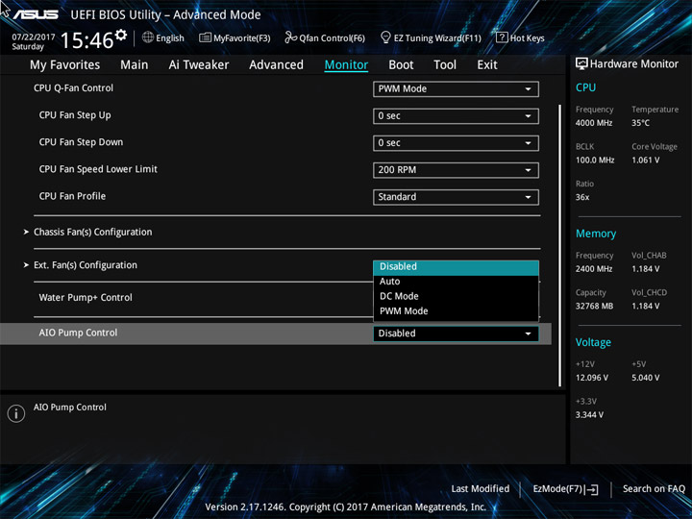
Task: Choose Auto in the open dropdown list
Action: [x=456, y=282]
